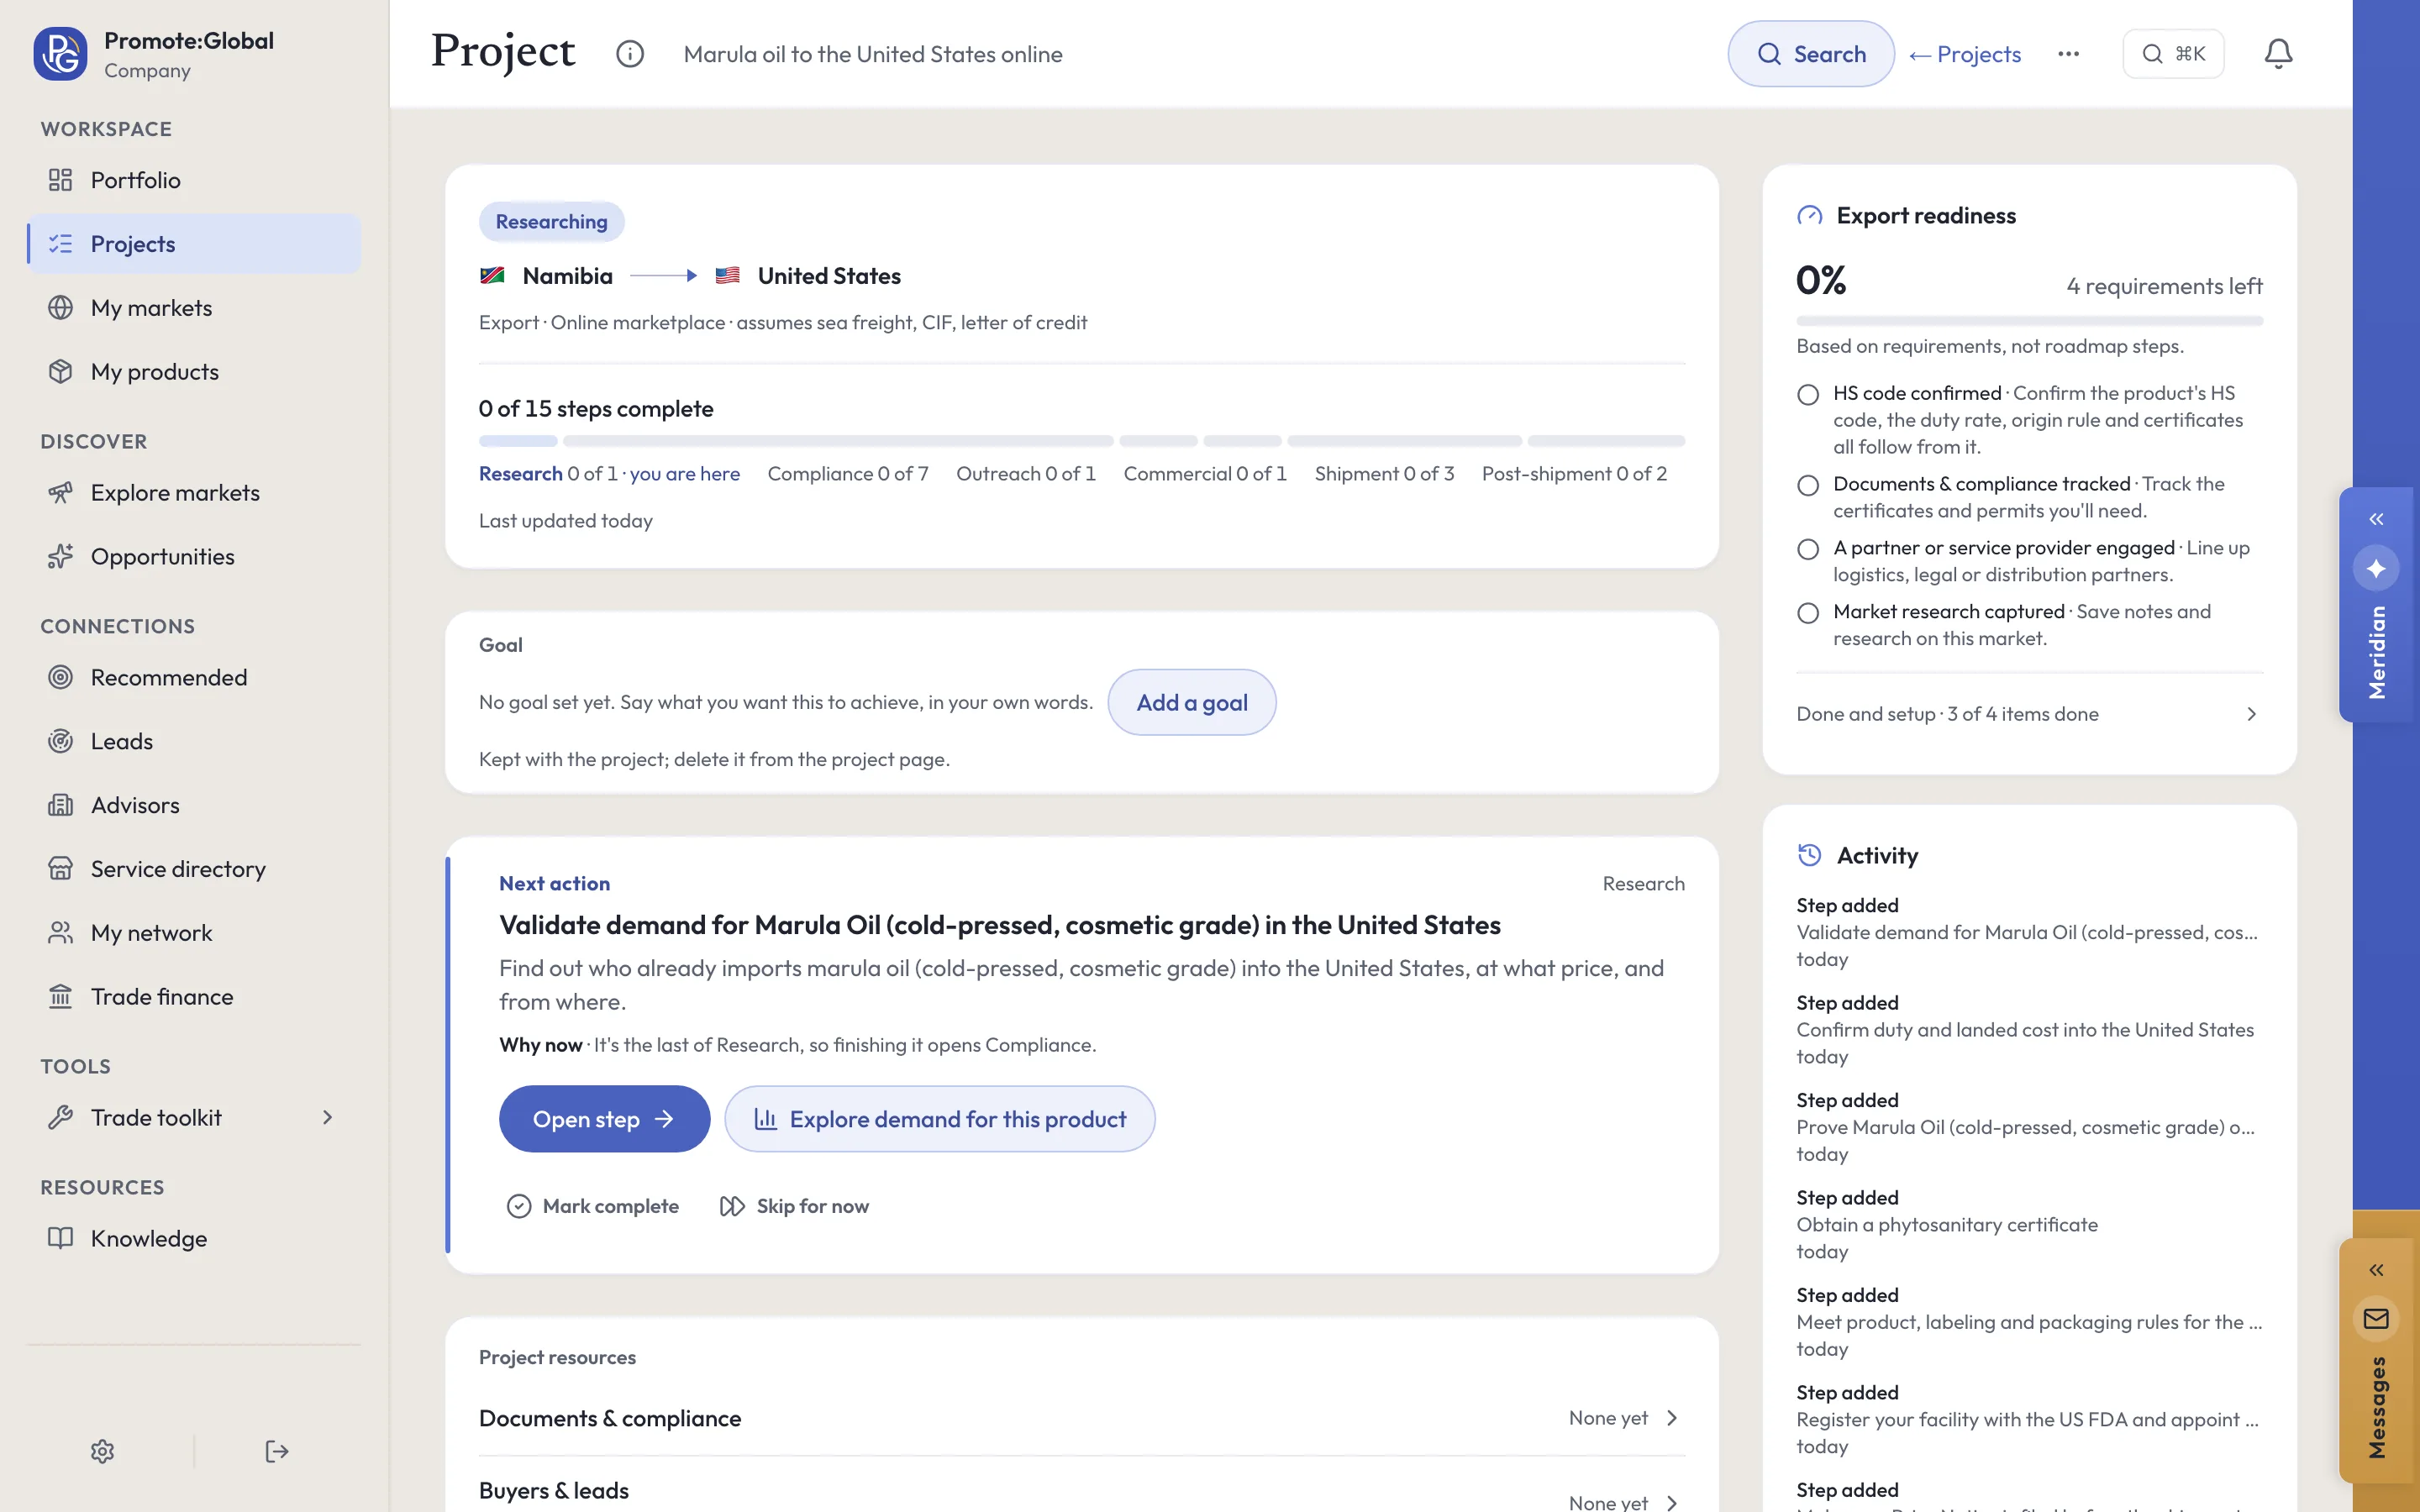Click the header Search pill
2420x1512 pixels.
[x=1810, y=54]
